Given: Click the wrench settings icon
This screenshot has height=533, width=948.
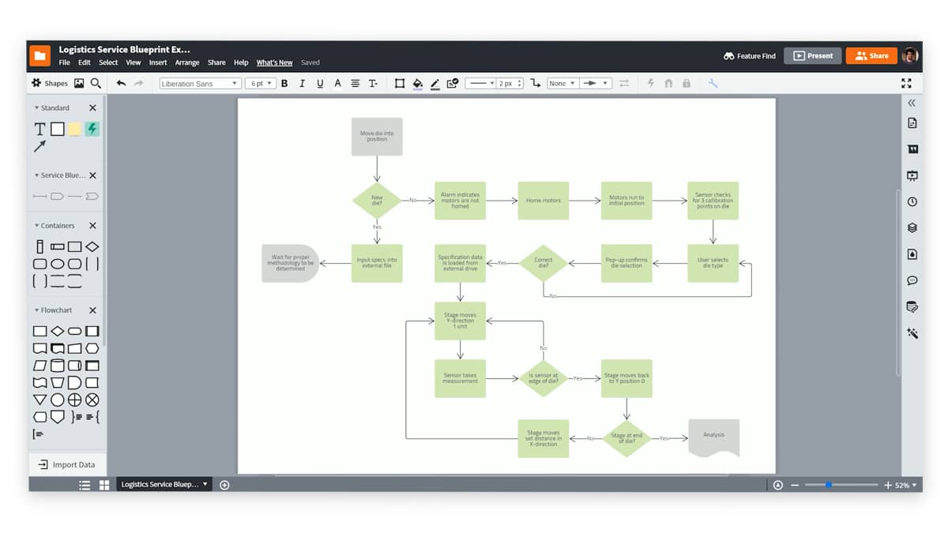Looking at the screenshot, I should point(713,83).
